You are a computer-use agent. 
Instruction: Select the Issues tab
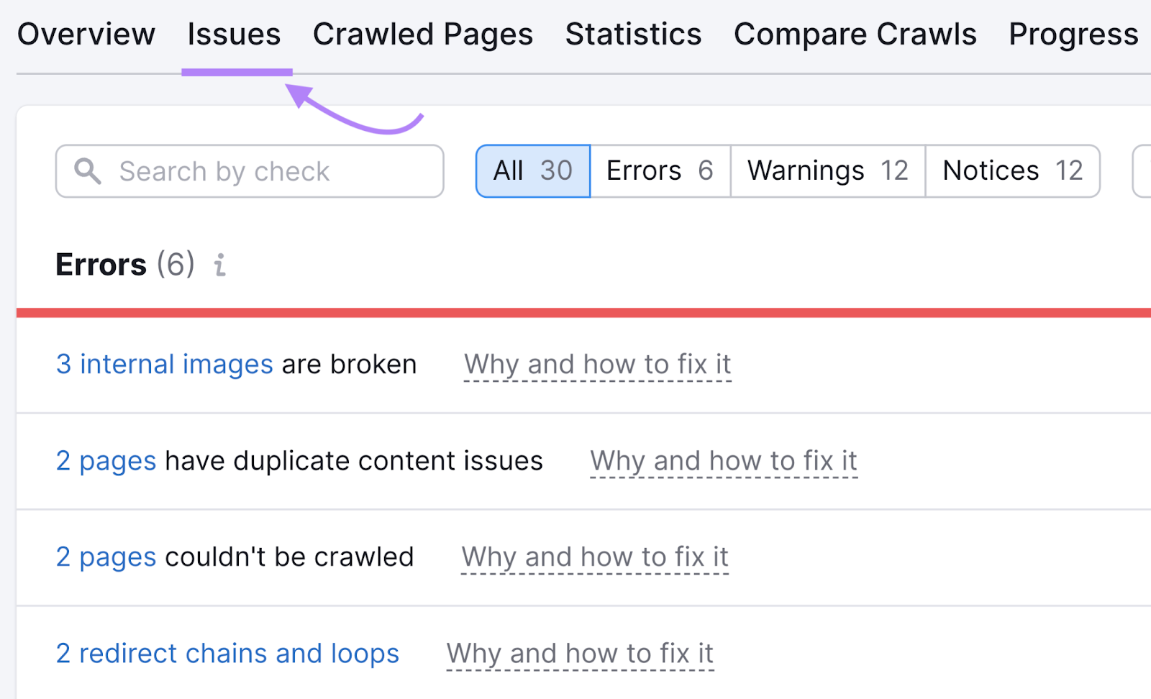[234, 33]
